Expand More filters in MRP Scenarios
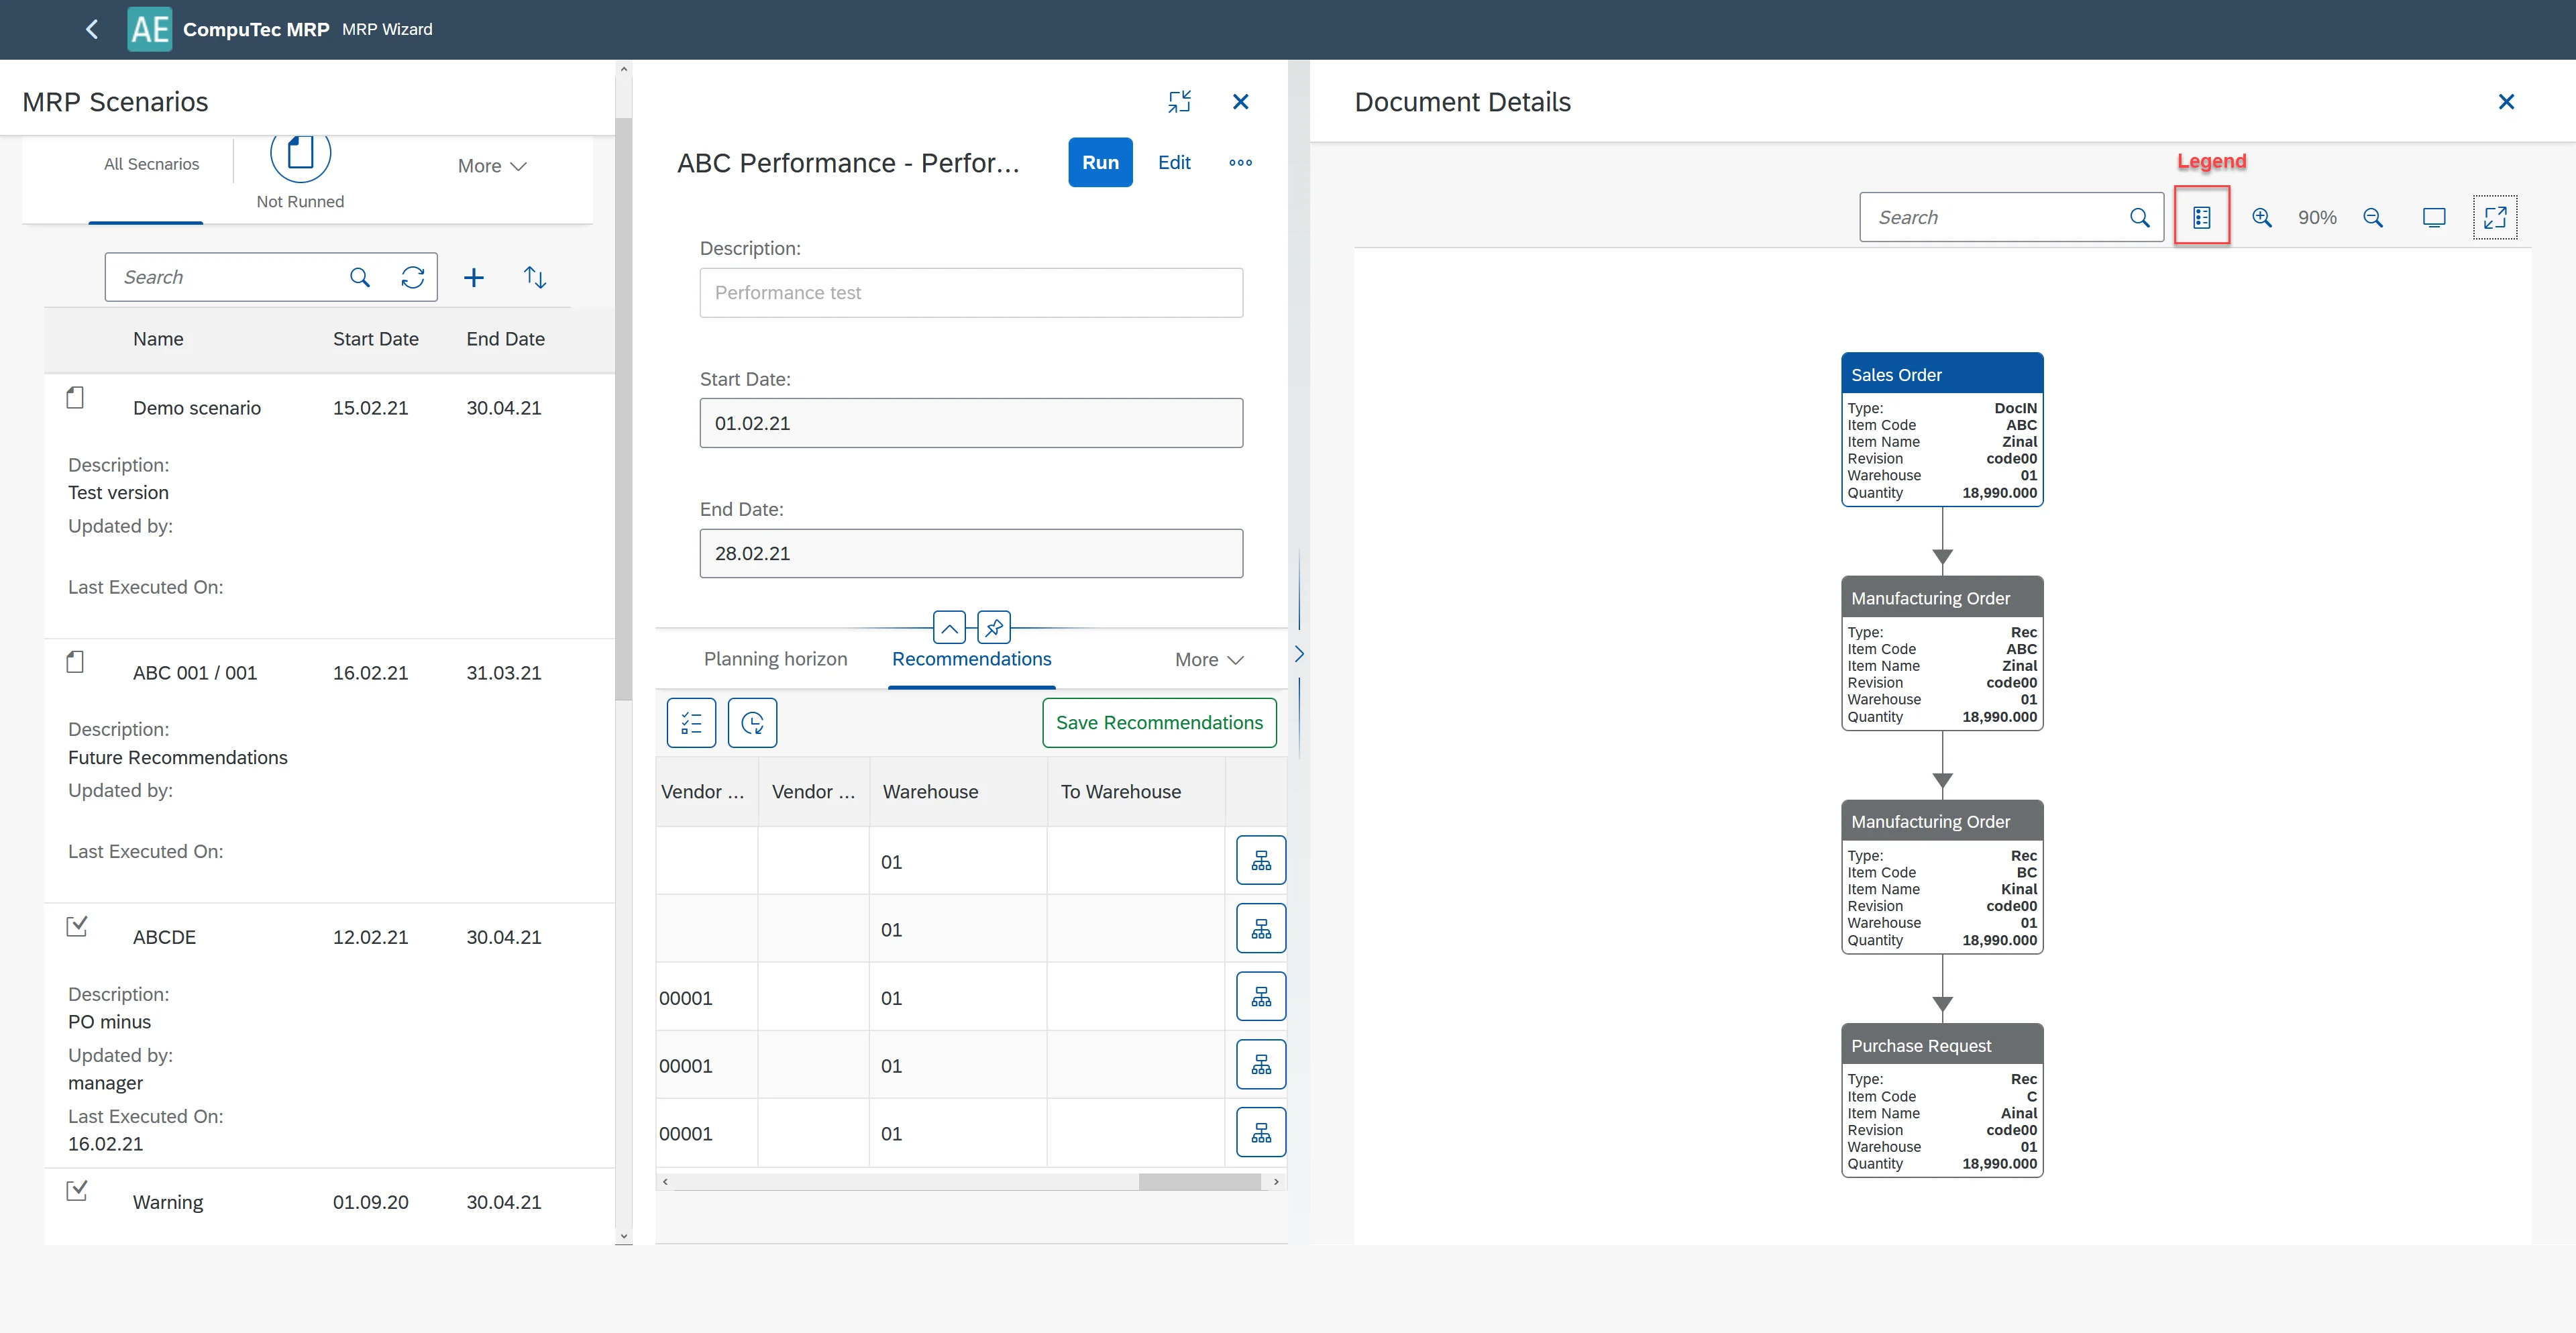The width and height of the screenshot is (2576, 1333). coord(491,166)
